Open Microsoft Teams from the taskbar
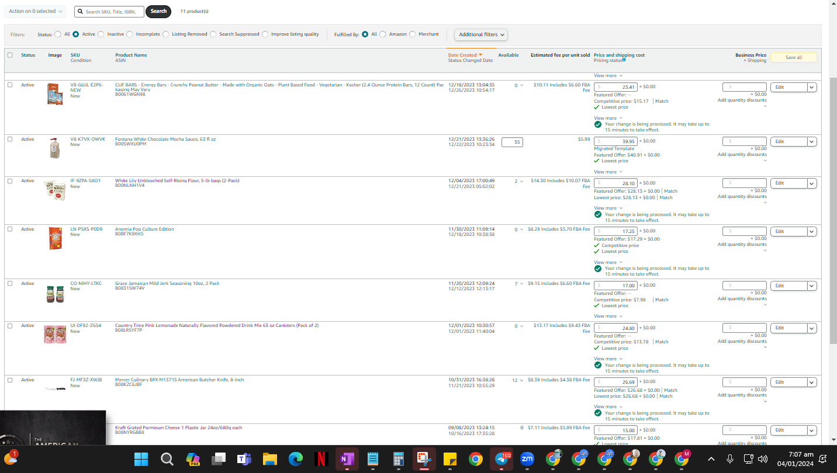This screenshot has height=473, width=837. pyautogui.click(x=244, y=459)
